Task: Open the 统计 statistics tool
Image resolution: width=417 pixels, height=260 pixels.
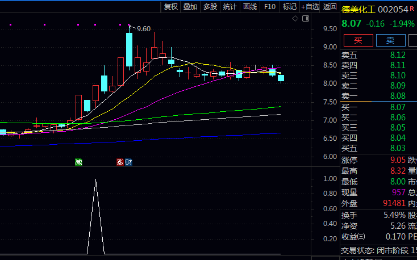Action: tap(230, 7)
